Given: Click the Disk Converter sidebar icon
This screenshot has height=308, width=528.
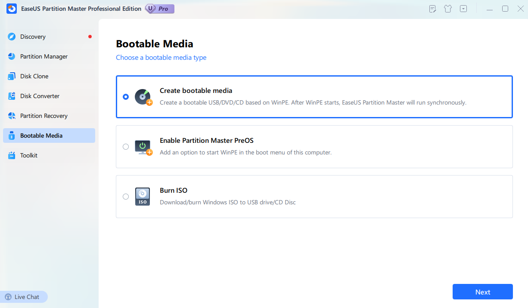Looking at the screenshot, I should coord(12,96).
